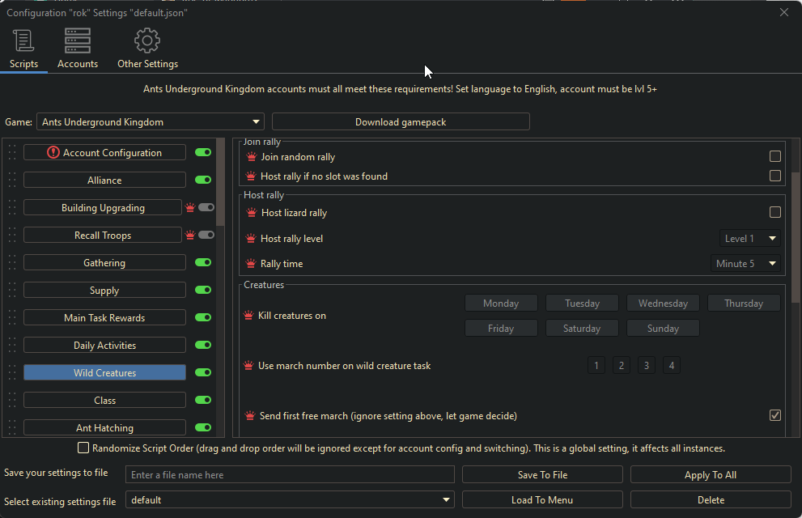Click the Account Configuration warning icon

pyautogui.click(x=53, y=152)
